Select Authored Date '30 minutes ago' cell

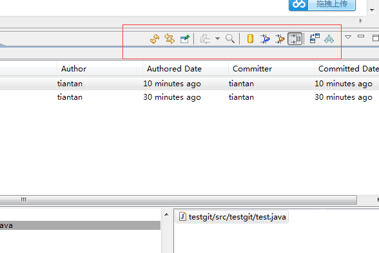coord(172,97)
